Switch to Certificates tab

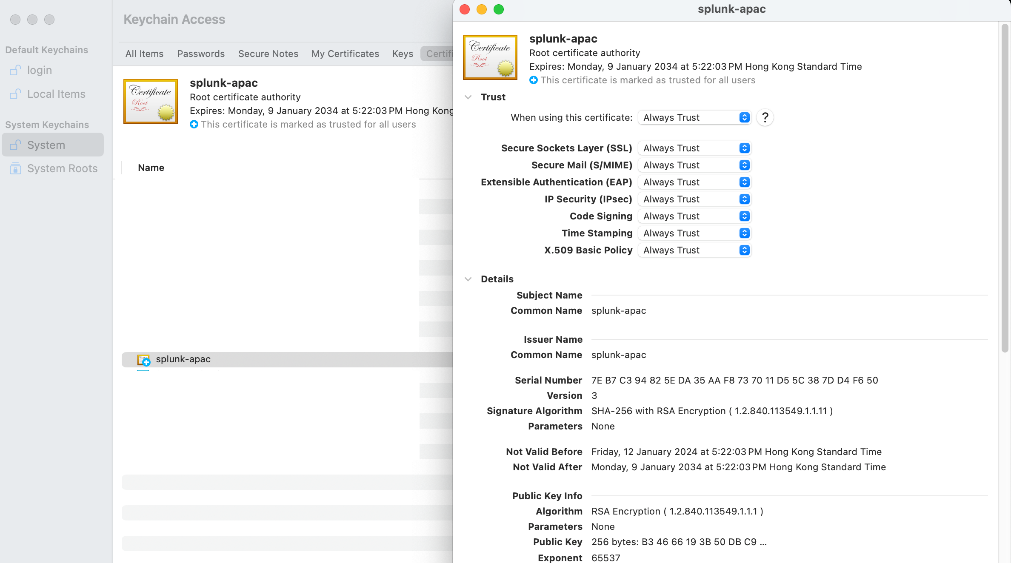pyautogui.click(x=437, y=54)
